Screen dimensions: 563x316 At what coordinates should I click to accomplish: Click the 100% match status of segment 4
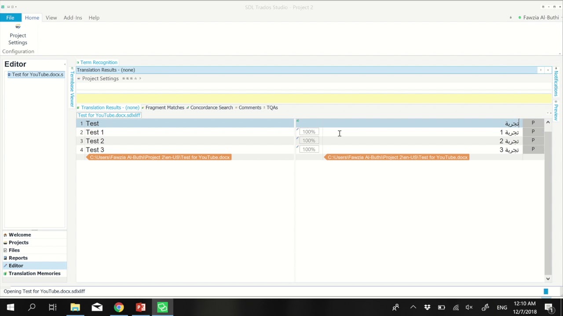pos(309,149)
